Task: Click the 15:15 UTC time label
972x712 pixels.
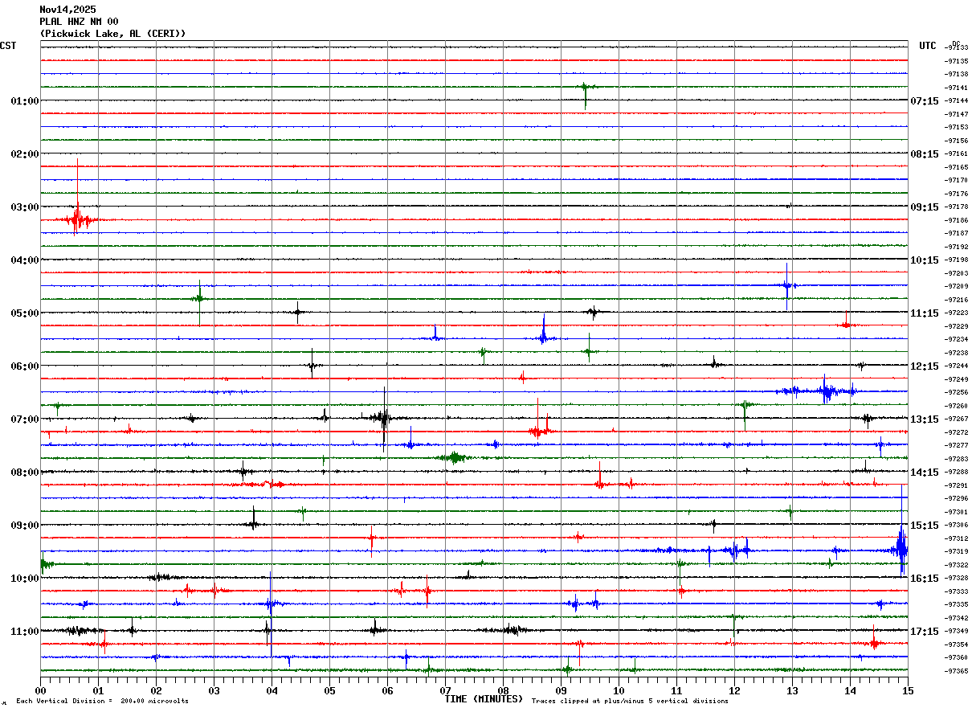Action: click(x=924, y=526)
